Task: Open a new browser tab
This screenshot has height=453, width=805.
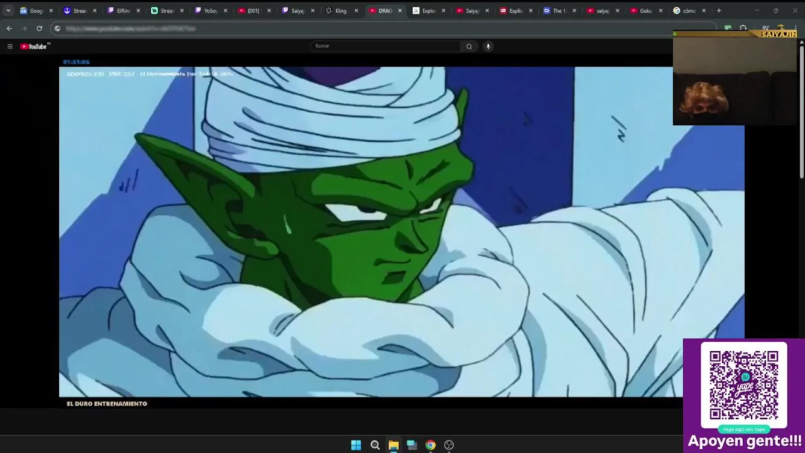Action: (719, 11)
